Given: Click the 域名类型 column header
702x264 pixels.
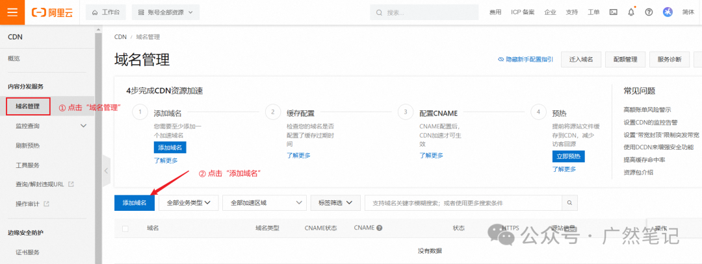Looking at the screenshot, I should 267,228.
